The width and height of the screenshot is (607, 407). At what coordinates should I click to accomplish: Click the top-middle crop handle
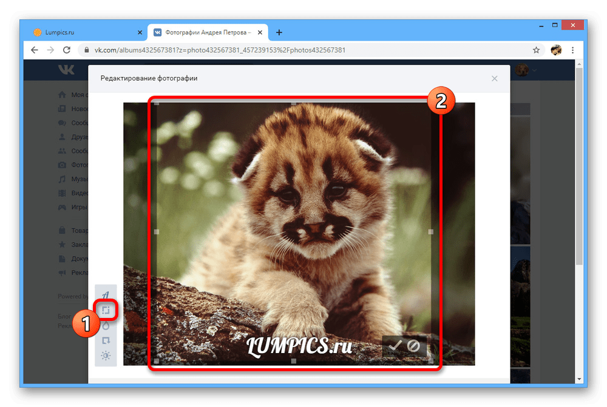click(293, 104)
